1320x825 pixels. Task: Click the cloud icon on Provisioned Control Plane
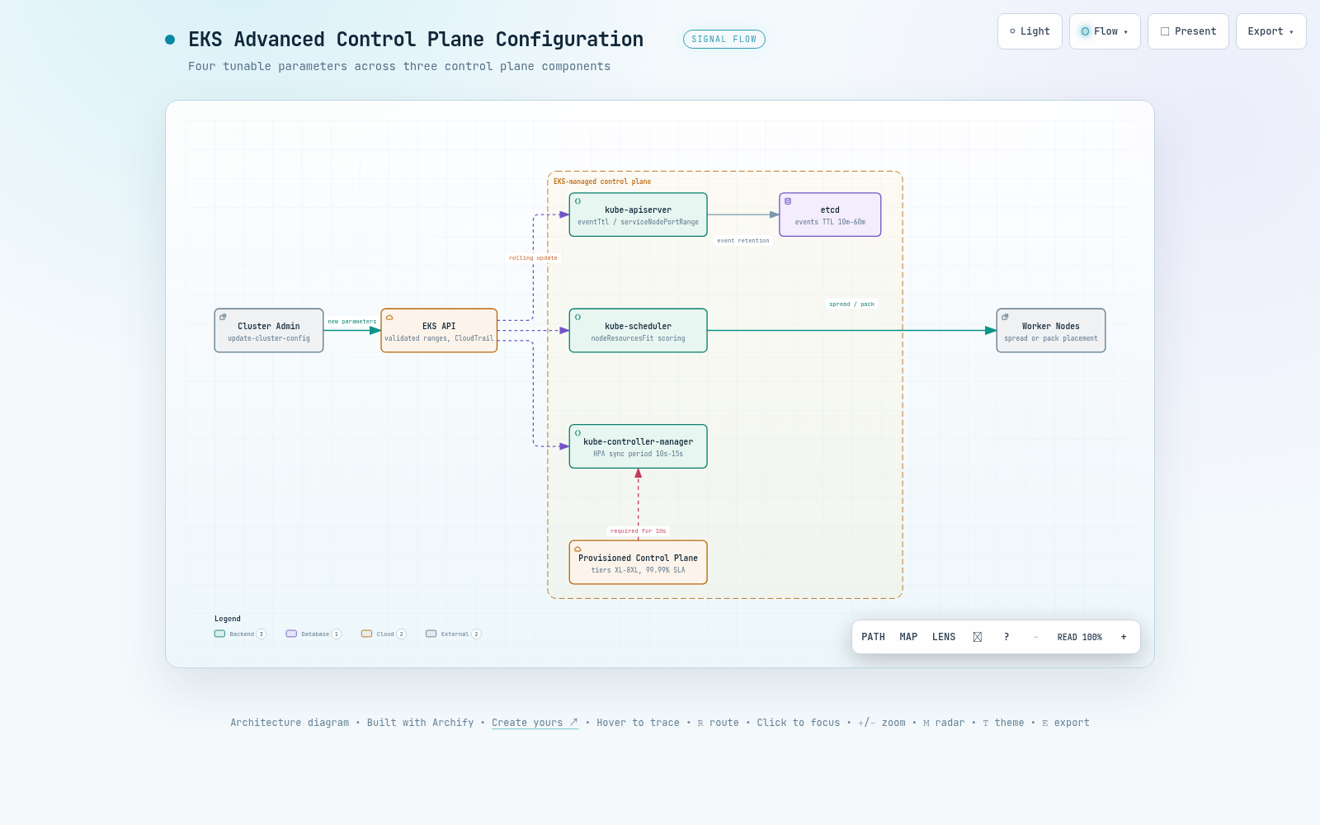point(577,549)
